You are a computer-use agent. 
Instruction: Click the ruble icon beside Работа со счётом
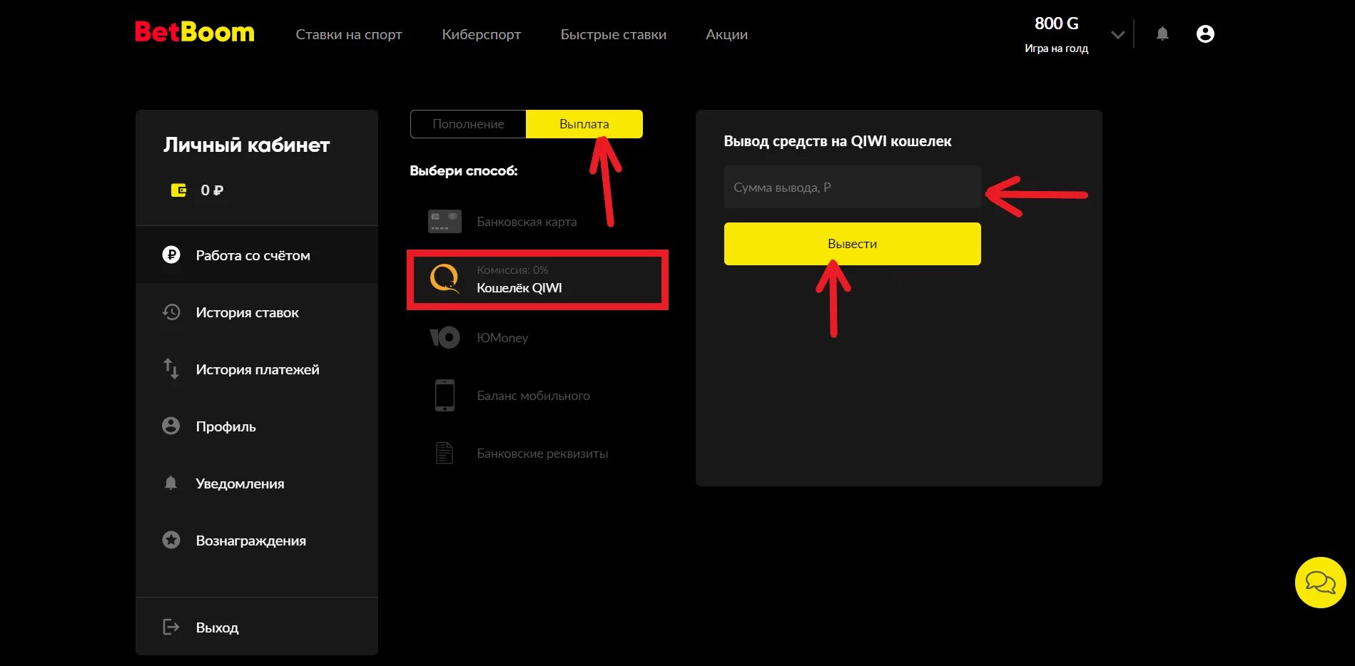(171, 255)
